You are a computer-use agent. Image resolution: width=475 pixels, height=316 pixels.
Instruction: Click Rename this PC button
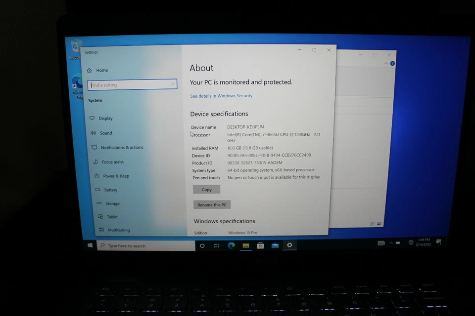[x=212, y=205]
